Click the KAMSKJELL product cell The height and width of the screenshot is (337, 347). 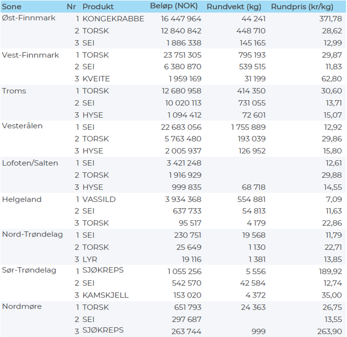(x=105, y=295)
